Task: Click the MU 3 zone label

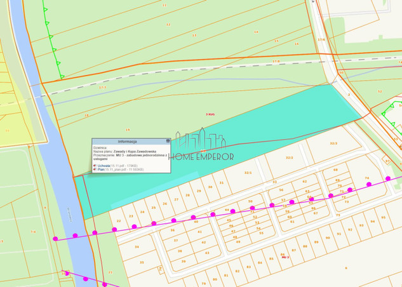Action: point(285,257)
